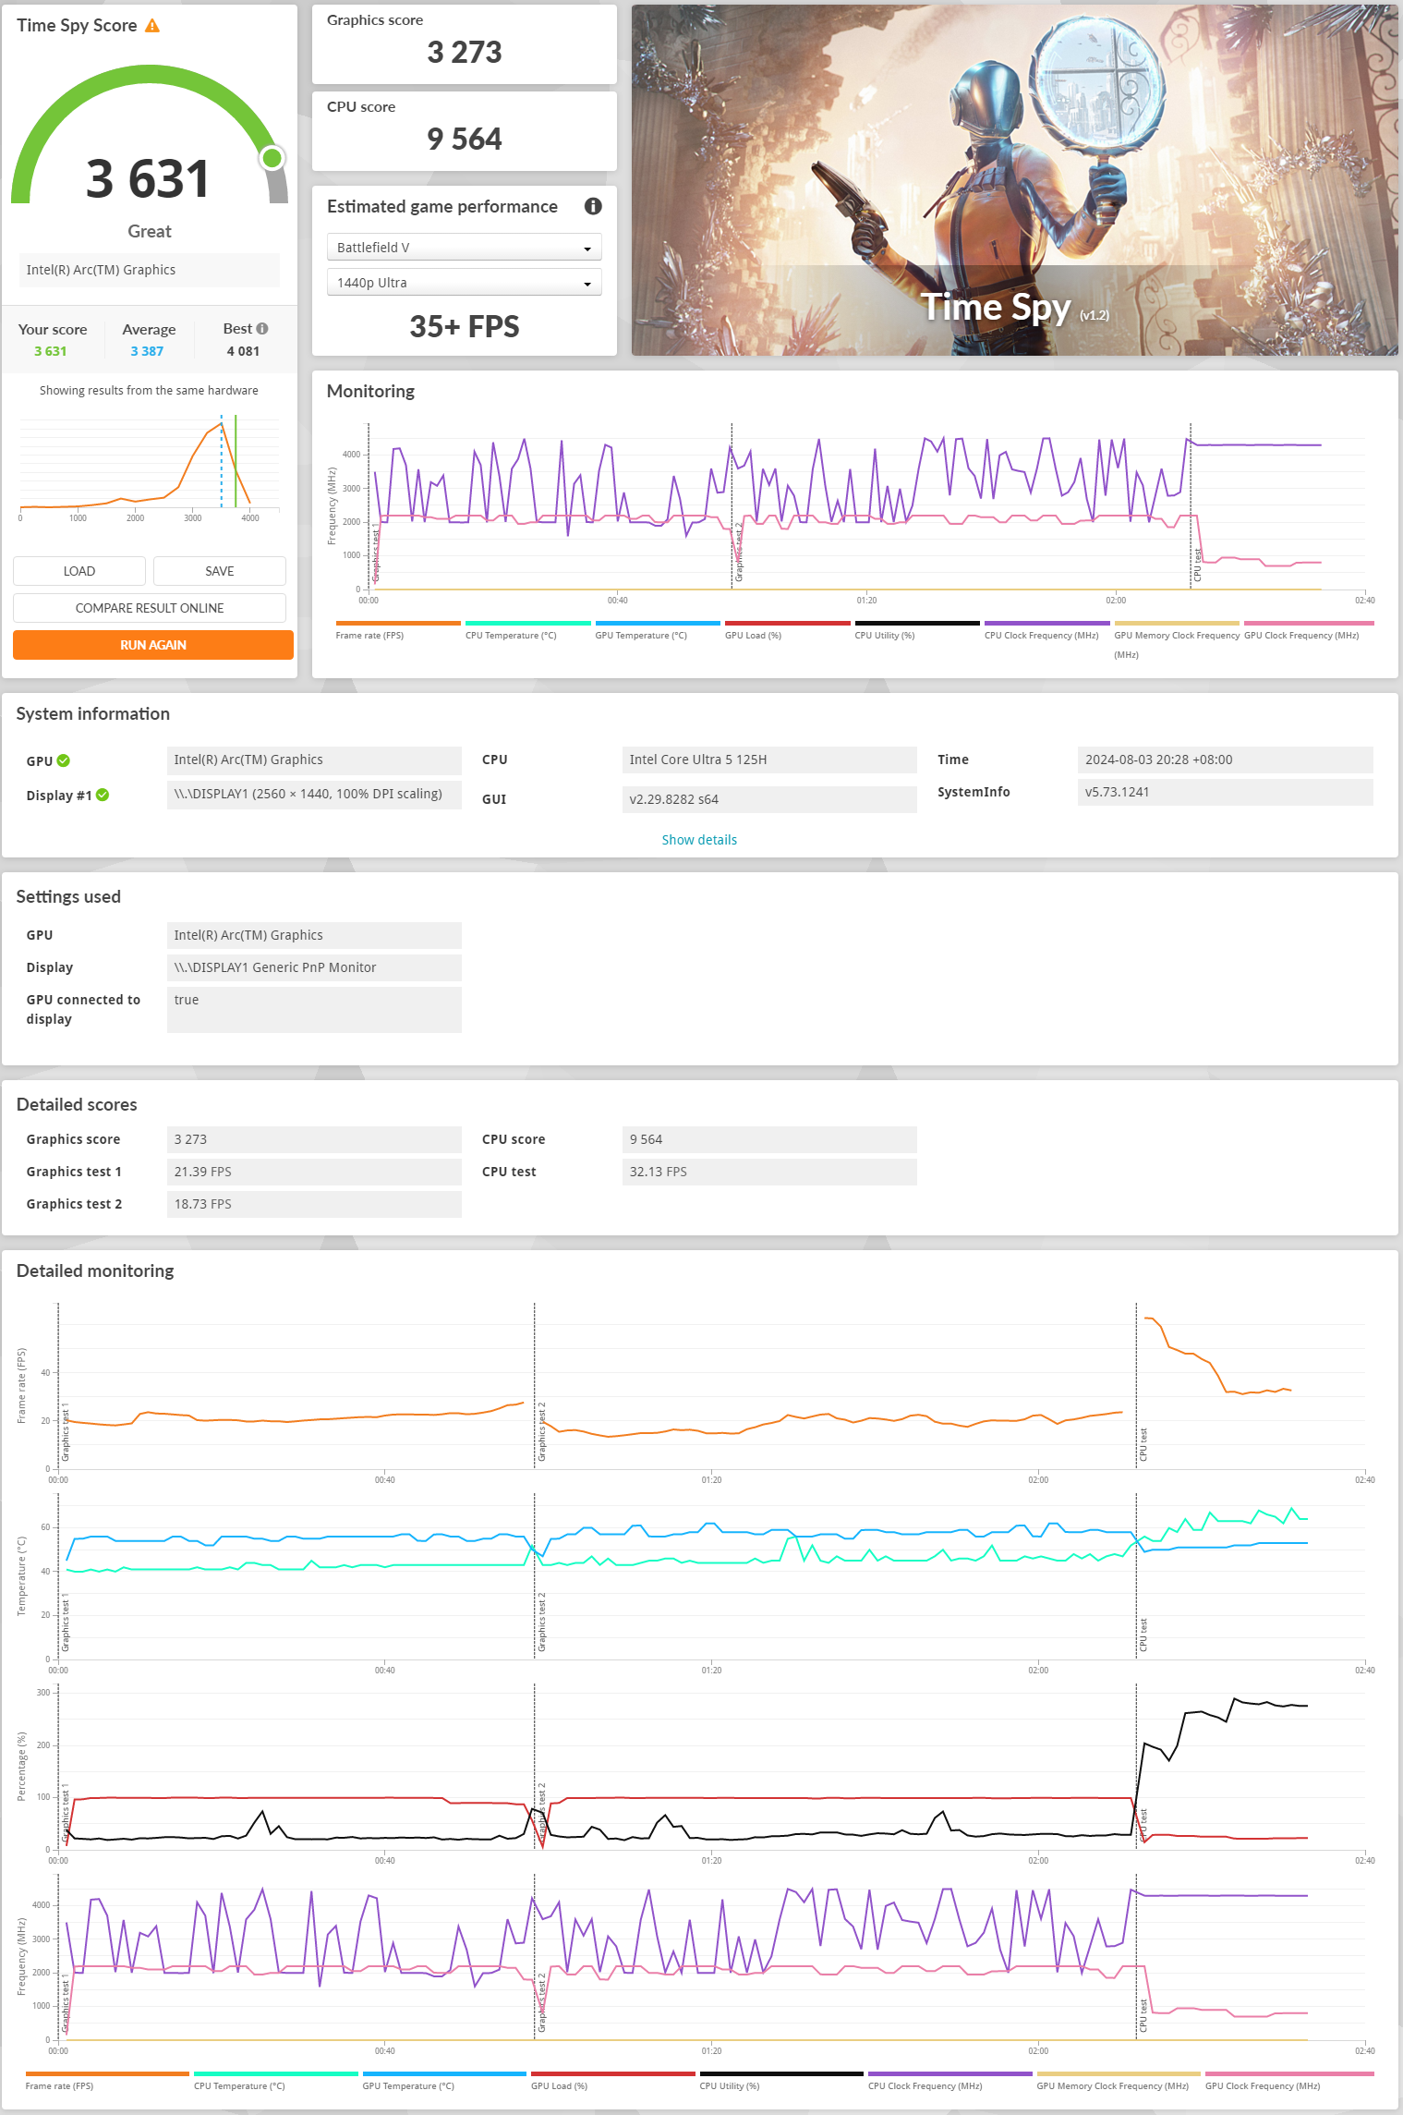Viewport: 1403px width, 2115px height.
Task: Click the timestamp 2024-08-03 20:28 +08:00
Action: coord(1226,760)
